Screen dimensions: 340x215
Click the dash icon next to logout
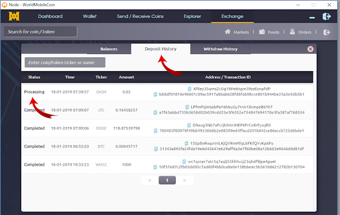click(312, 18)
